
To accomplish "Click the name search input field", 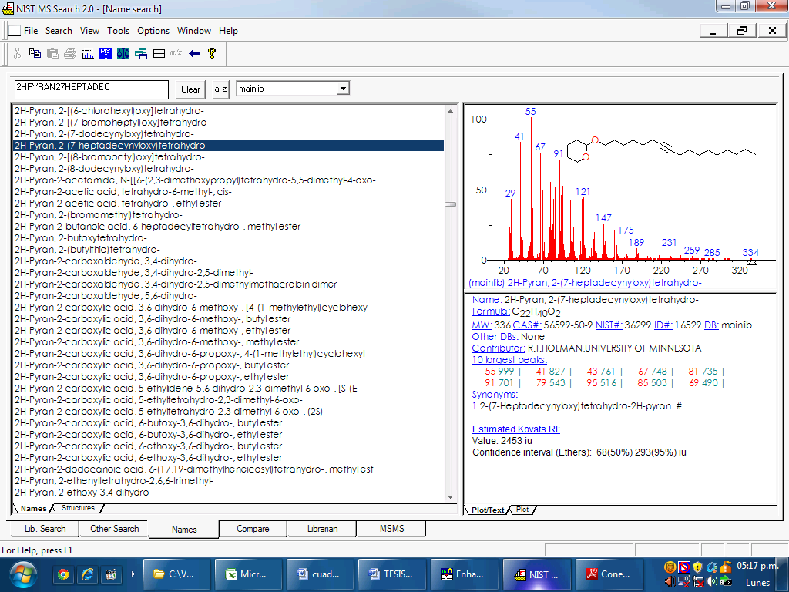I will coord(91,89).
